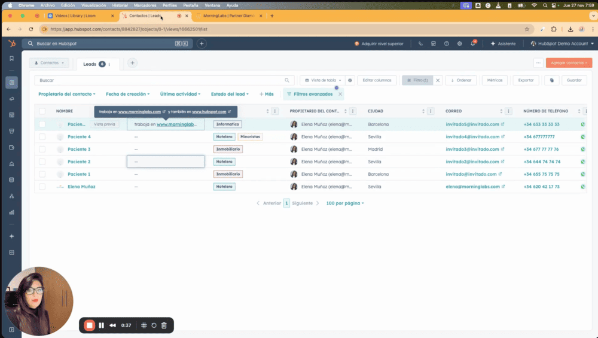
Task: Check the box for Paciente 1 row
Action: click(42, 174)
